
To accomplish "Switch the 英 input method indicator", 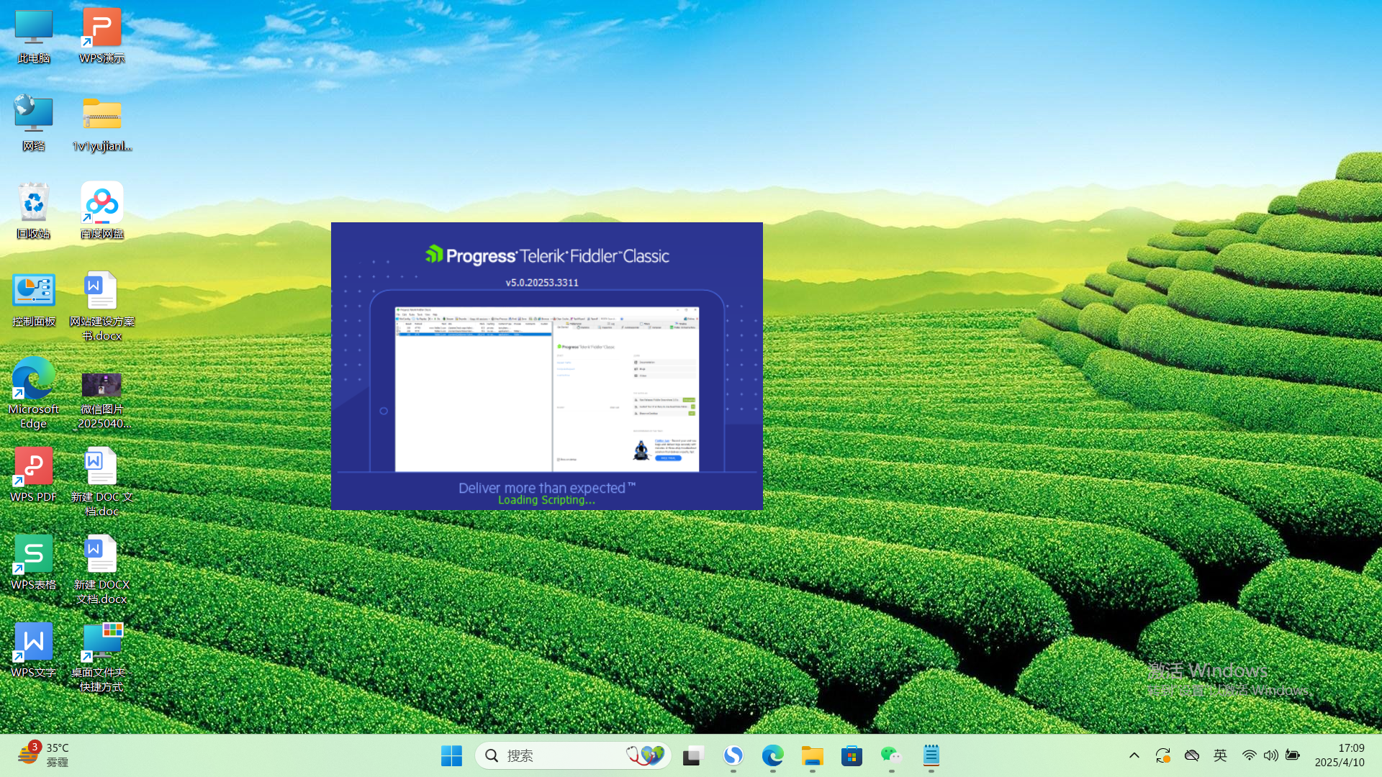I will click(1220, 755).
